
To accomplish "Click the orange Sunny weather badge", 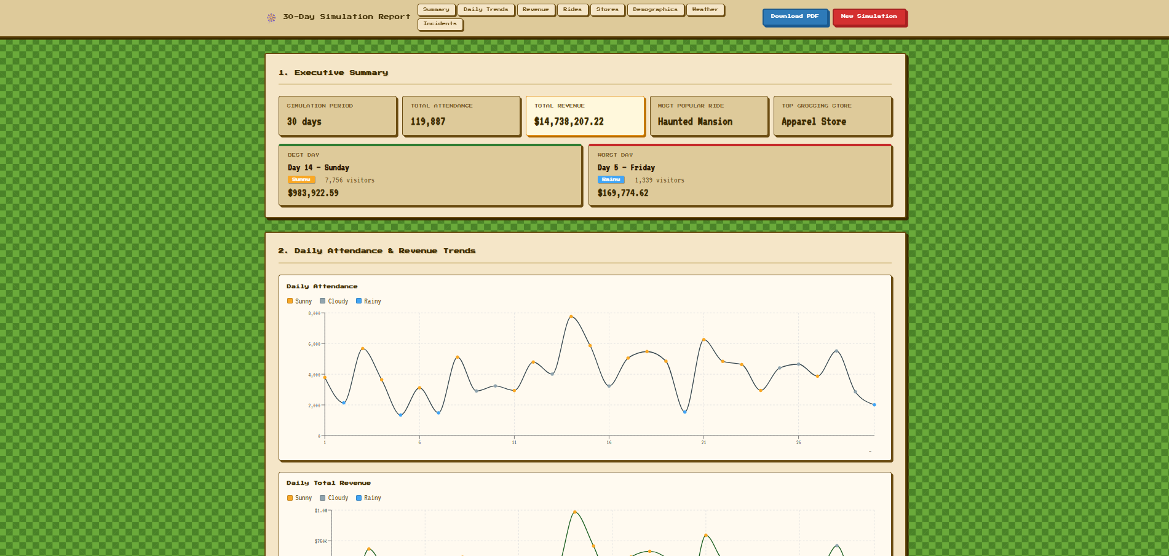I will coord(301,180).
